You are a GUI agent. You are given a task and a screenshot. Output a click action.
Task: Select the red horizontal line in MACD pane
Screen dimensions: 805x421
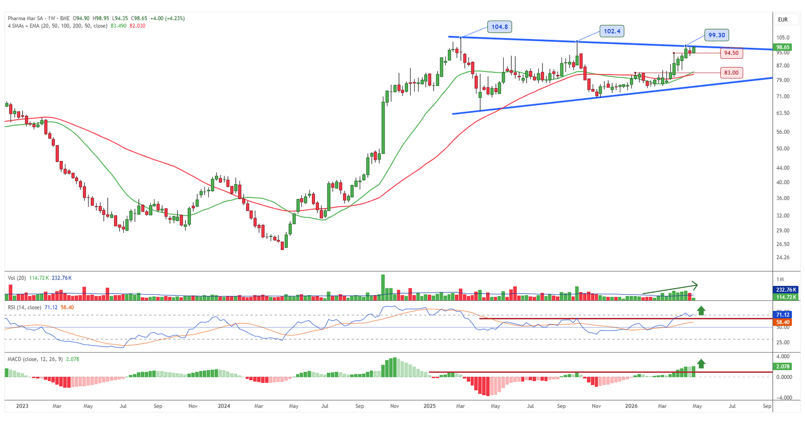tap(553, 372)
